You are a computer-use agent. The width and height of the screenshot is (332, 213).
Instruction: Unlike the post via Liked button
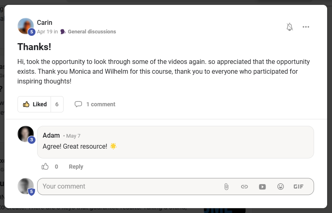click(x=35, y=104)
